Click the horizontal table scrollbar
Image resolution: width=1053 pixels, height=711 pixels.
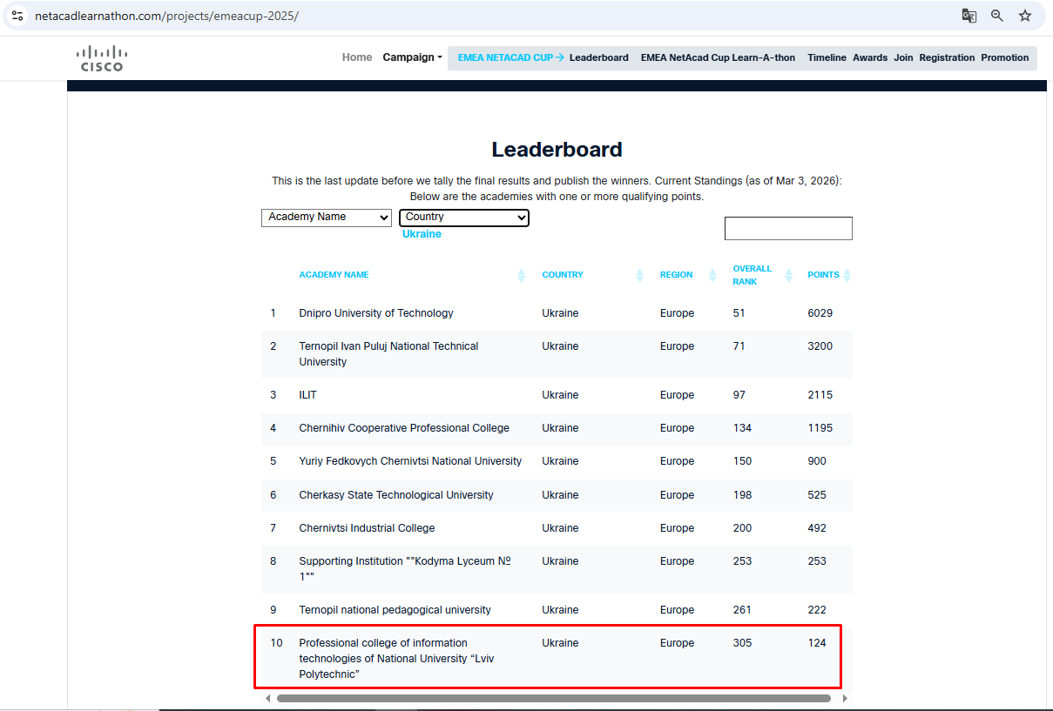click(x=553, y=698)
